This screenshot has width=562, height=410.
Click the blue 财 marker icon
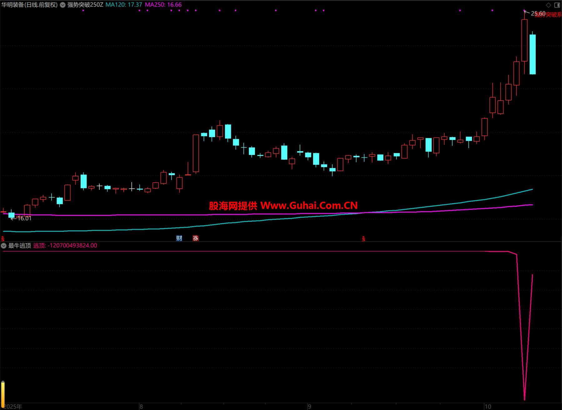coord(179,238)
